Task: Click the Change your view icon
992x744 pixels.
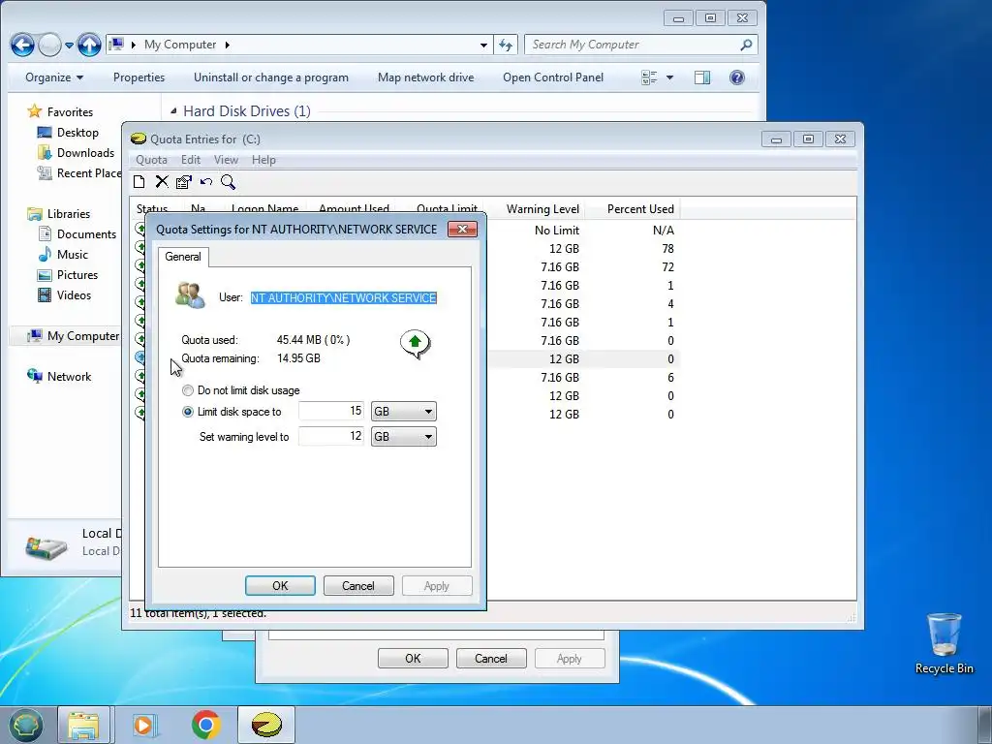Action: pyautogui.click(x=649, y=77)
